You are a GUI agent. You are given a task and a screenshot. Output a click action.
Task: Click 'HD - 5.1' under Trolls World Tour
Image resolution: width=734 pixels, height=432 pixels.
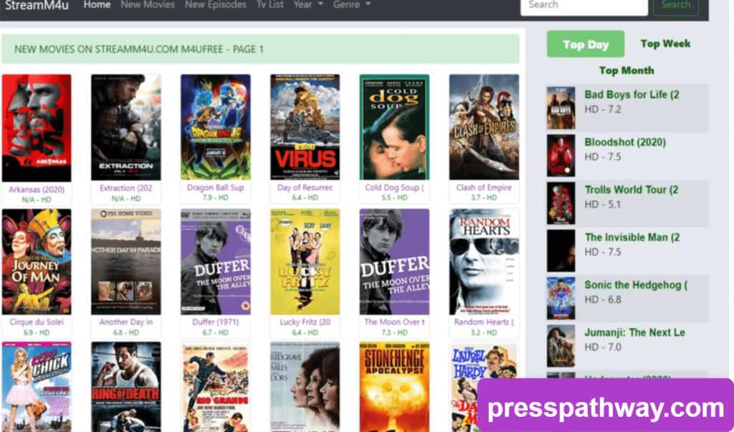(x=602, y=205)
